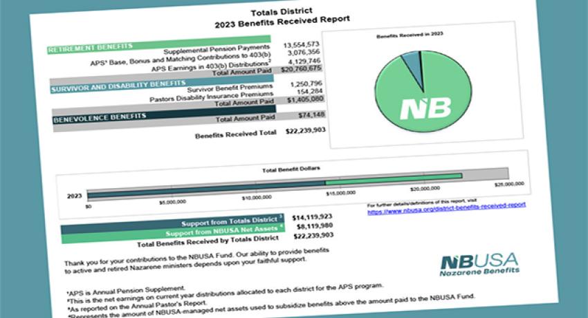Click footnote about NBUSA-managed net assets

click(272, 306)
